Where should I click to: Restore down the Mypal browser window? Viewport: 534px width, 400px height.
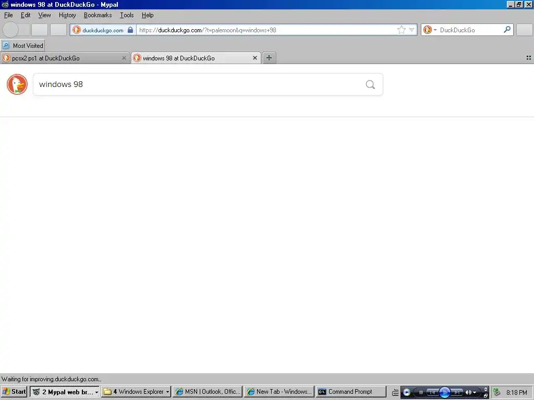coord(519,5)
